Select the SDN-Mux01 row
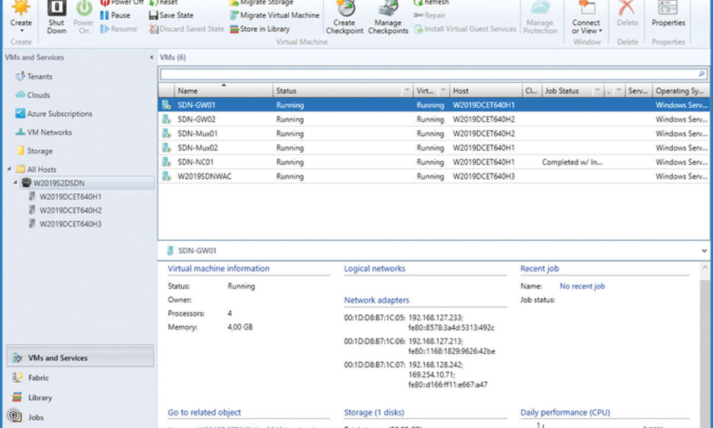This screenshot has height=428, width=713. (434, 133)
